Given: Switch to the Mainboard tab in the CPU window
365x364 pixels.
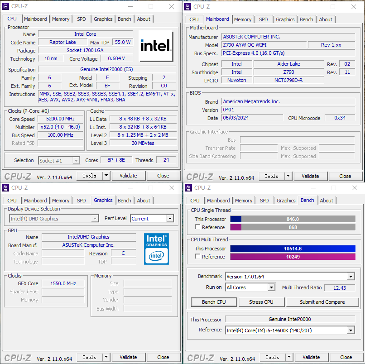Looking at the screenshot, I should pyautogui.click(x=35, y=19).
